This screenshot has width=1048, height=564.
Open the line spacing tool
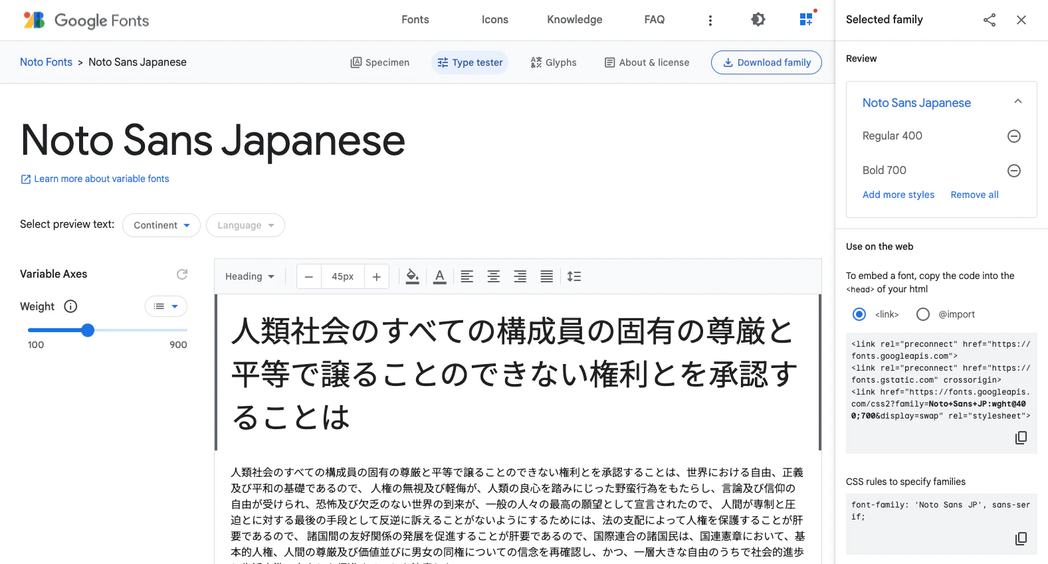(x=574, y=276)
